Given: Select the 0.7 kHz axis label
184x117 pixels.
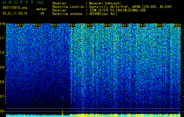Looking at the screenshot, I should click(x=2, y=97).
